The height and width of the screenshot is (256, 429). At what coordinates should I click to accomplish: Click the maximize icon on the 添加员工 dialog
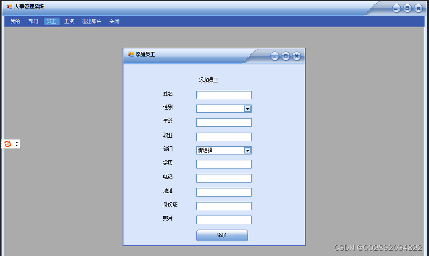click(x=285, y=56)
